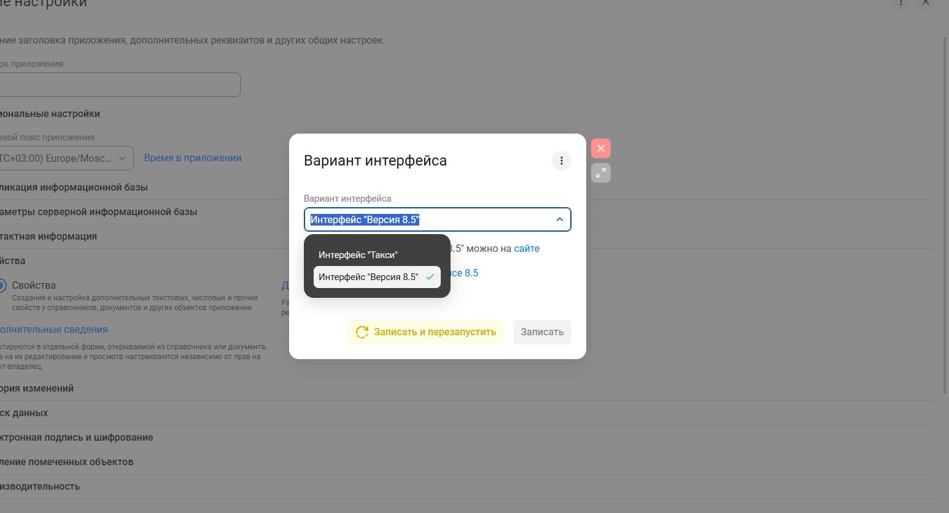949x513 pixels.
Task: Click the Время в приложении link
Action: pos(193,158)
